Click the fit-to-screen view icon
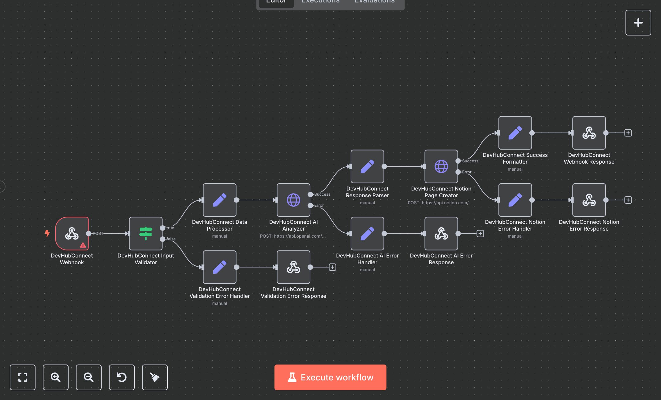Viewport: 661px width, 400px height. 23,377
